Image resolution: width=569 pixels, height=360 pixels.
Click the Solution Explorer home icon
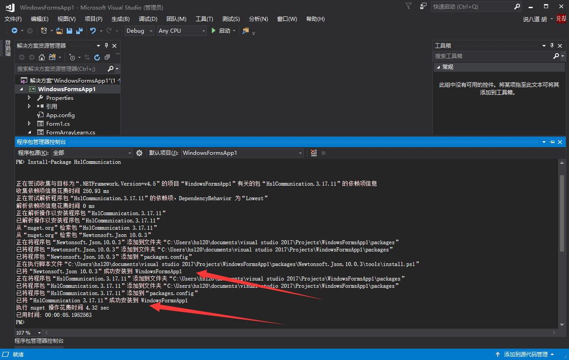(x=42, y=57)
